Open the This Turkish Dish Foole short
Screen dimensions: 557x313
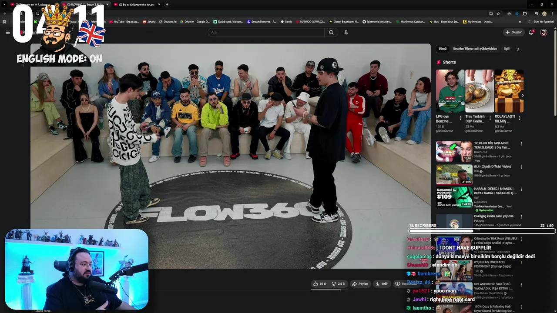[x=480, y=91]
